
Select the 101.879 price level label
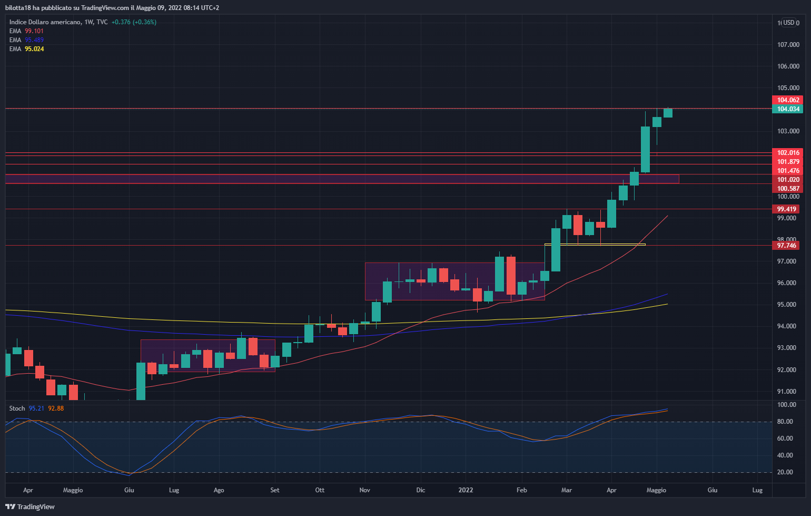click(x=788, y=162)
